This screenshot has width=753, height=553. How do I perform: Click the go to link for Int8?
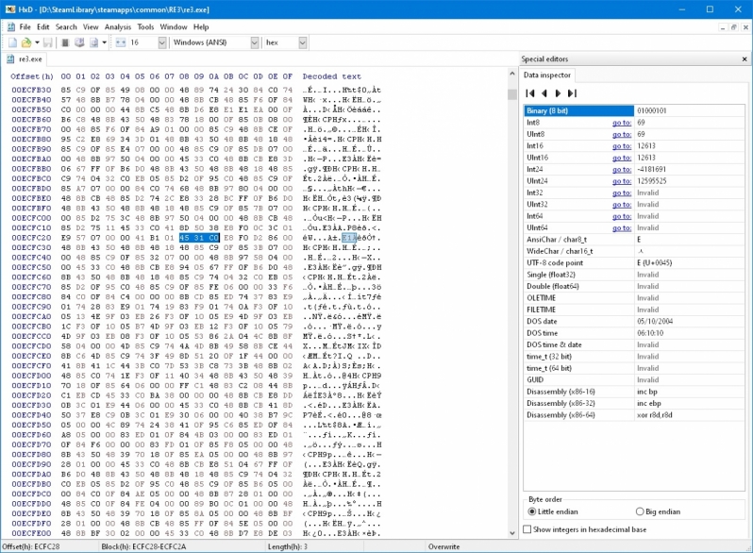pyautogui.click(x=622, y=123)
